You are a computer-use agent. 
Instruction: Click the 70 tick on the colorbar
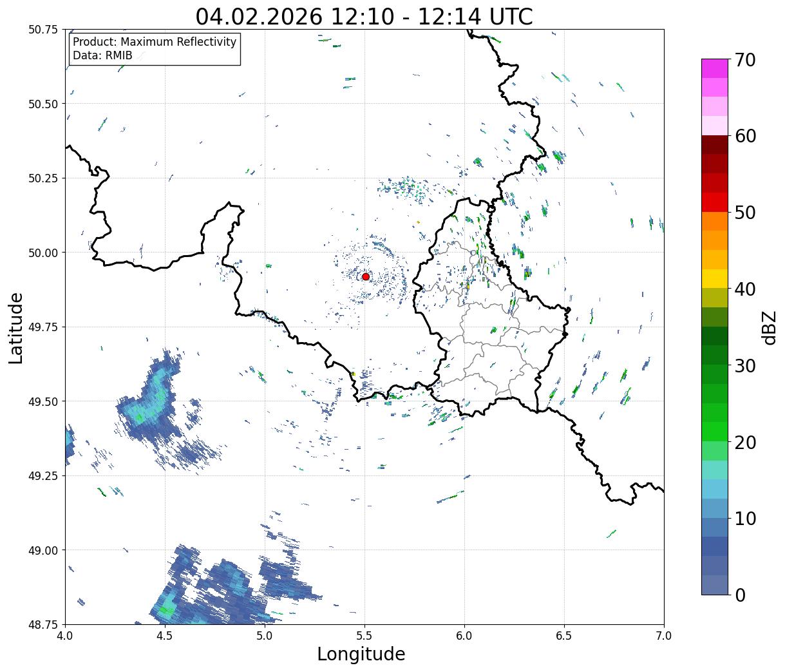click(744, 60)
